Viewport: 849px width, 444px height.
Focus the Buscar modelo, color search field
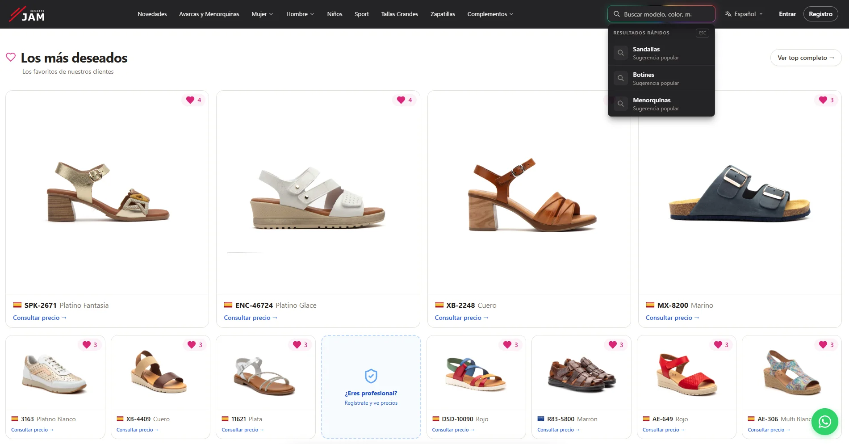tap(661, 14)
